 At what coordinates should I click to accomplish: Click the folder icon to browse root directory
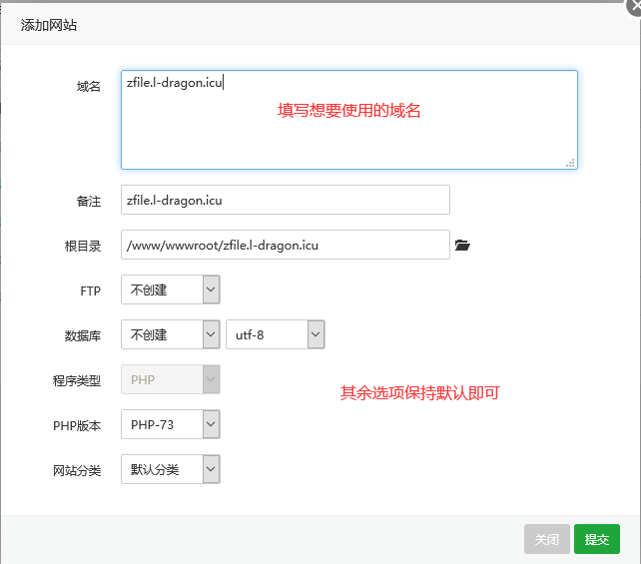pos(462,245)
